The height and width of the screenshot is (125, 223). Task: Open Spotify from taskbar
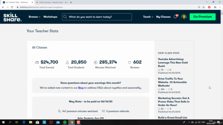(x=65, y=122)
